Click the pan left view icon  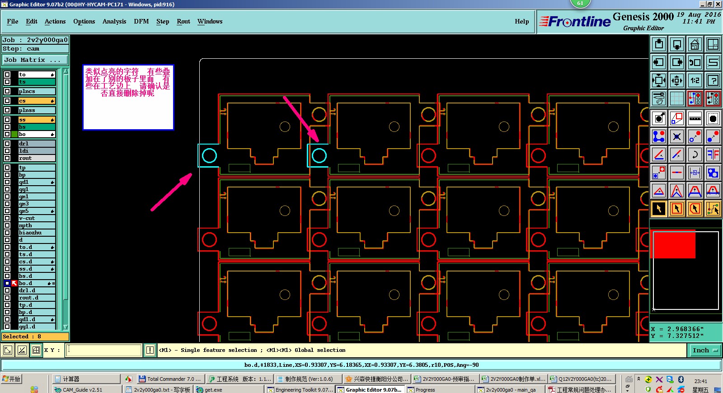tap(659, 62)
